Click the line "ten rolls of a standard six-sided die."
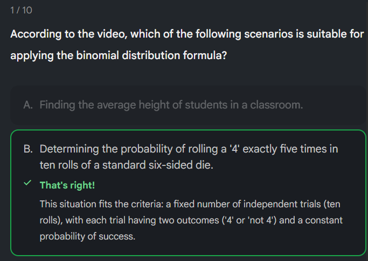This screenshot has height=261, width=368. (127, 165)
